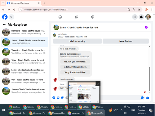Open the nine-dot Menu grid icon
Image resolution: width=155 pixels, height=116 pixels.
(135, 17)
